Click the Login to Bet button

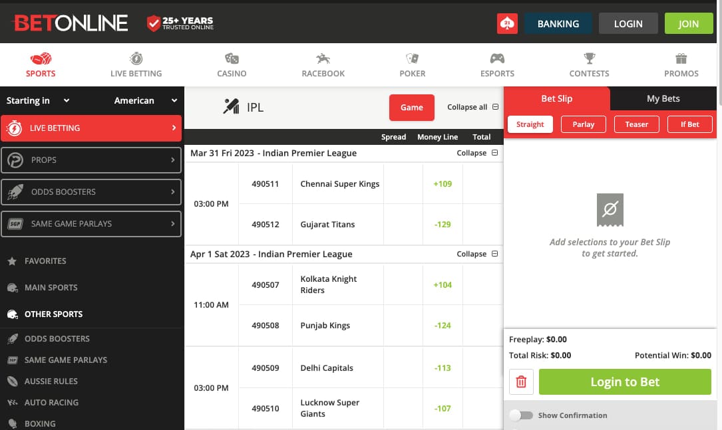coord(625,381)
